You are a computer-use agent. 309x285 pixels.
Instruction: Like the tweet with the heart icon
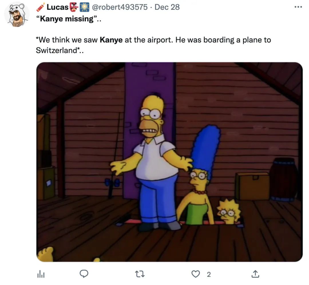click(196, 274)
